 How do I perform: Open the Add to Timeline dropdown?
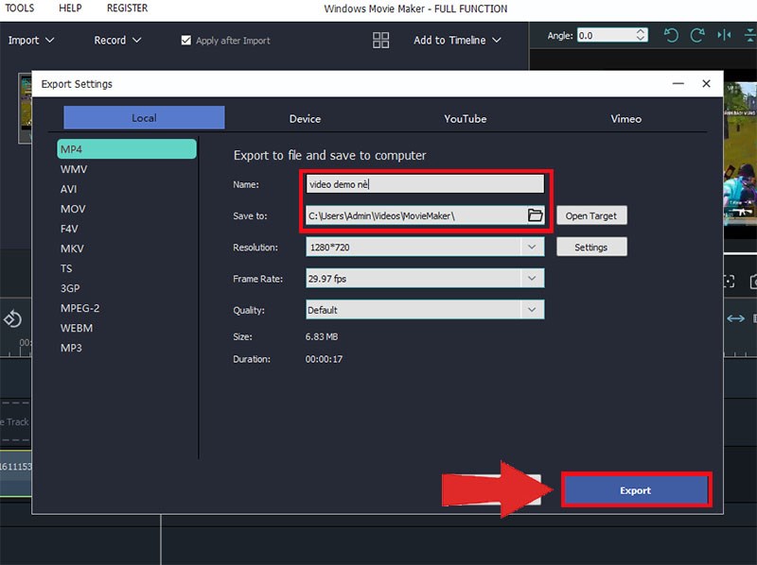click(457, 40)
